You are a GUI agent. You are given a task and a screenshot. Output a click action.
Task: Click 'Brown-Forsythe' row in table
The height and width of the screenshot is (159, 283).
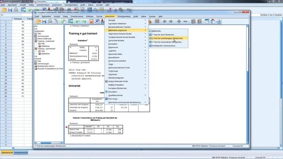[96, 132]
